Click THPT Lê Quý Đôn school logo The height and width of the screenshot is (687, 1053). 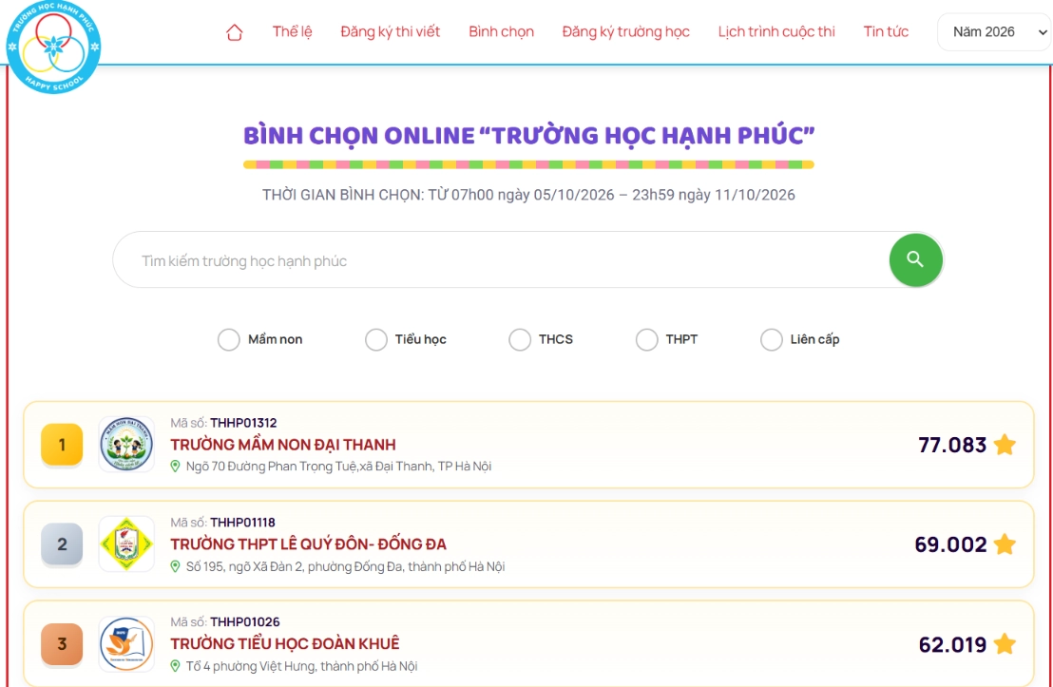(126, 544)
